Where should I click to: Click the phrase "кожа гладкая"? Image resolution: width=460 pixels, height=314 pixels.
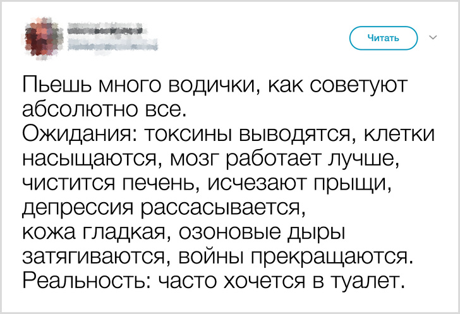(95, 232)
